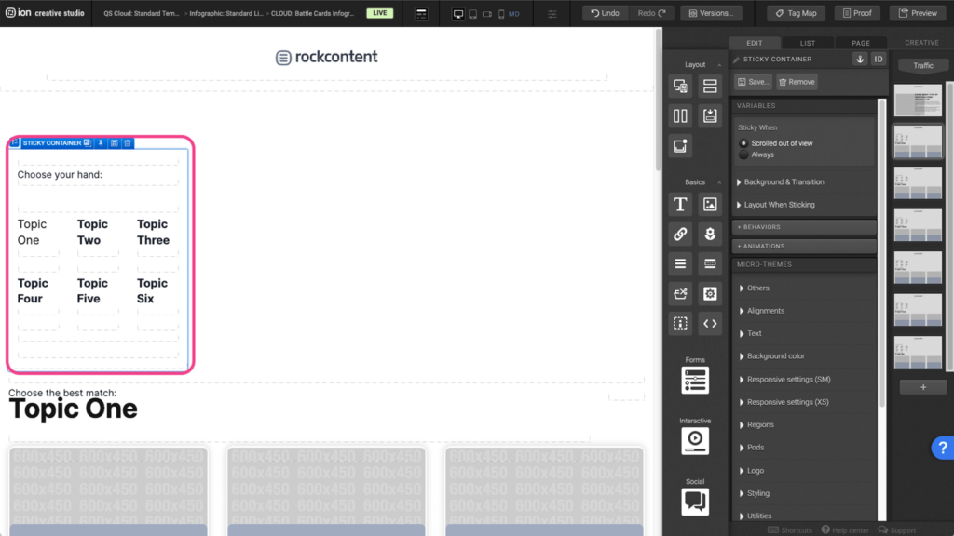
Task: Switch to the PAGE tab
Action: 860,43
